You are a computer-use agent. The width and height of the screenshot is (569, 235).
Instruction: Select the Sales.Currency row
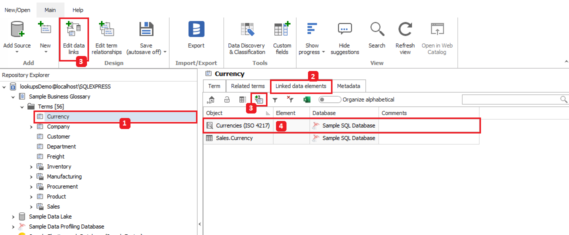coord(234,138)
